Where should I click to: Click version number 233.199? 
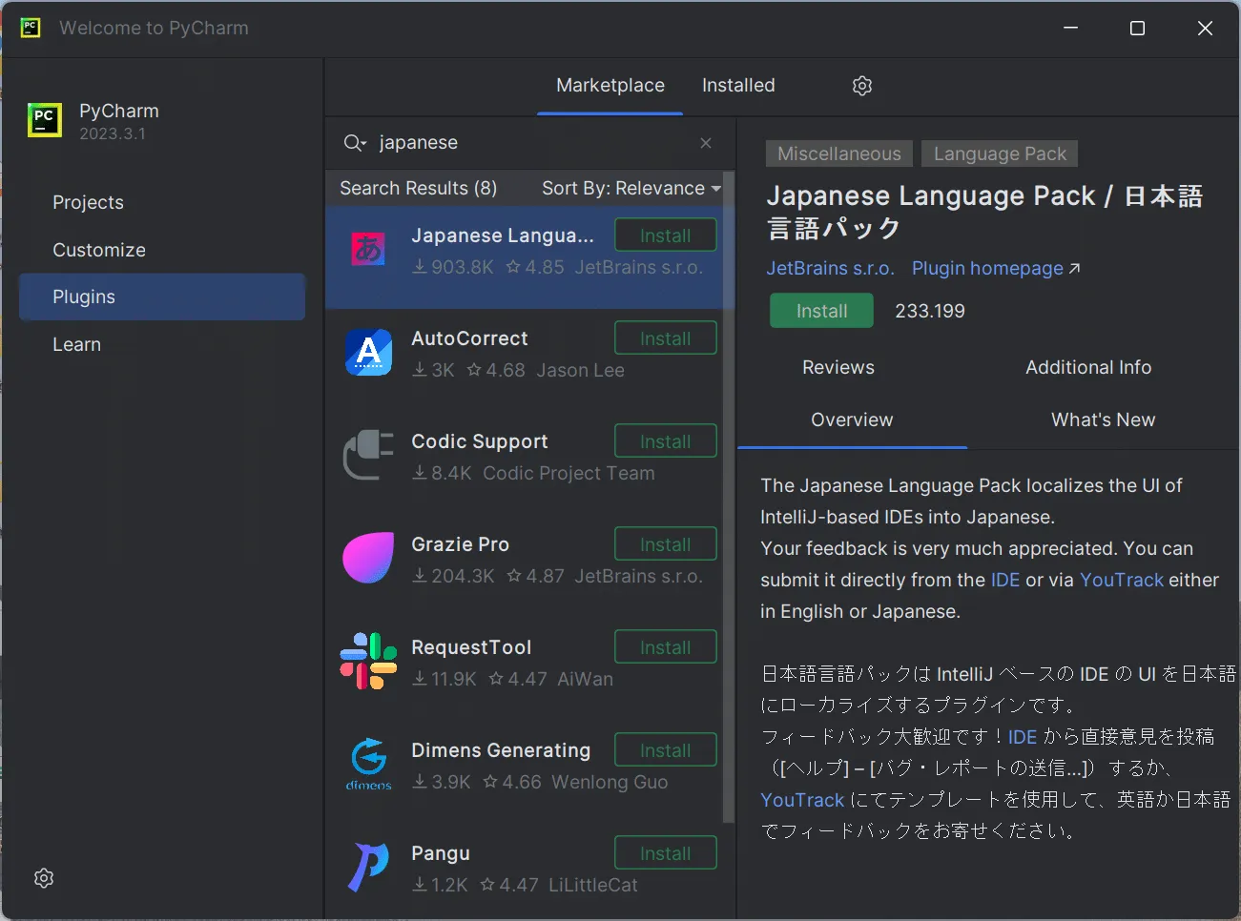(930, 311)
